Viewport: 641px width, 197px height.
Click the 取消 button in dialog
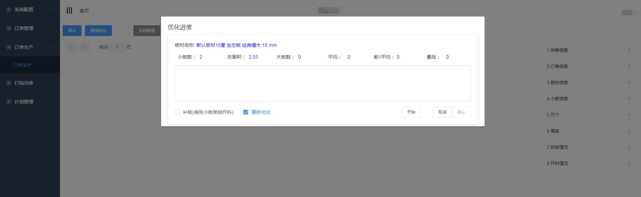coord(442,112)
